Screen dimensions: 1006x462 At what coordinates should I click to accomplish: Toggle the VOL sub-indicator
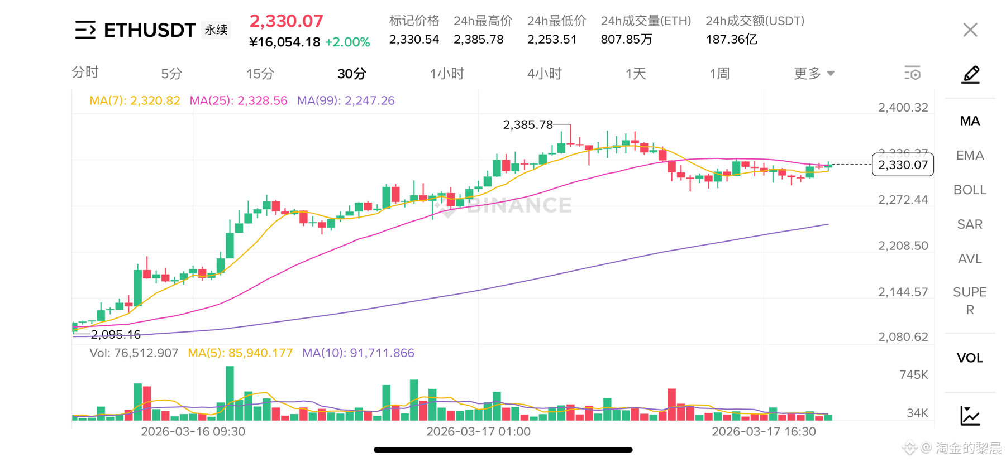click(x=970, y=358)
